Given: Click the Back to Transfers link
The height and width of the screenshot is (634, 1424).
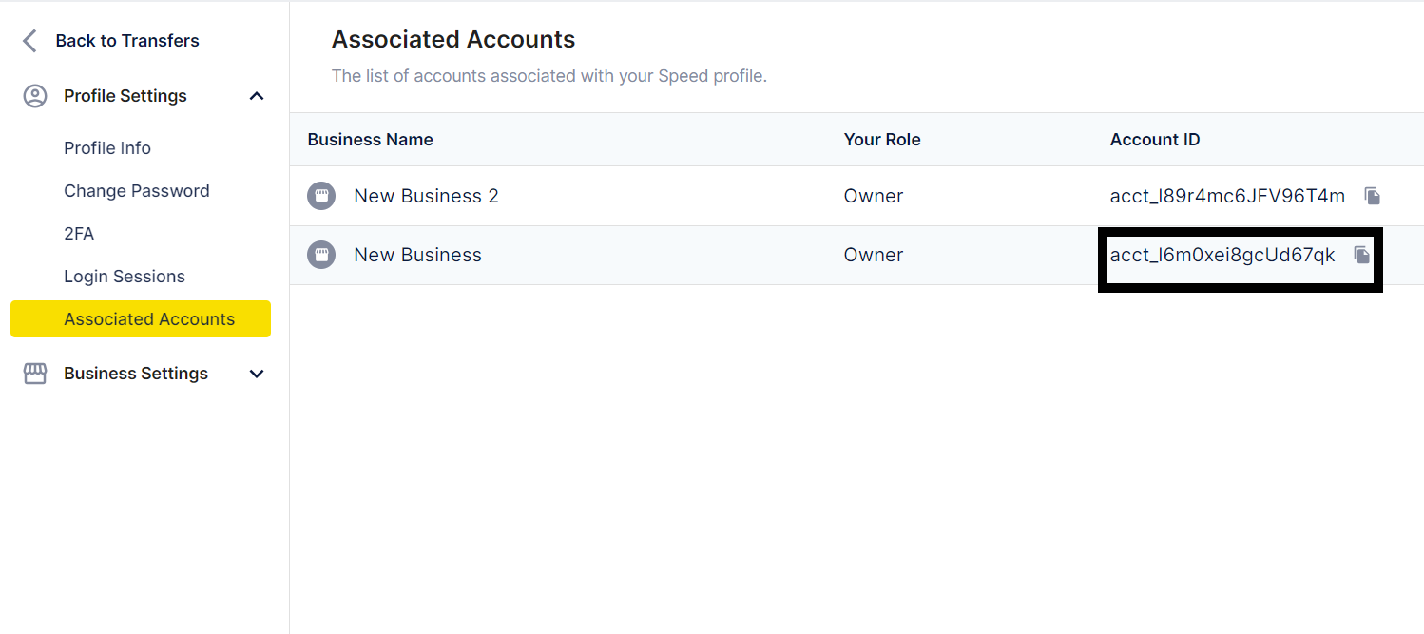Looking at the screenshot, I should coord(127,41).
